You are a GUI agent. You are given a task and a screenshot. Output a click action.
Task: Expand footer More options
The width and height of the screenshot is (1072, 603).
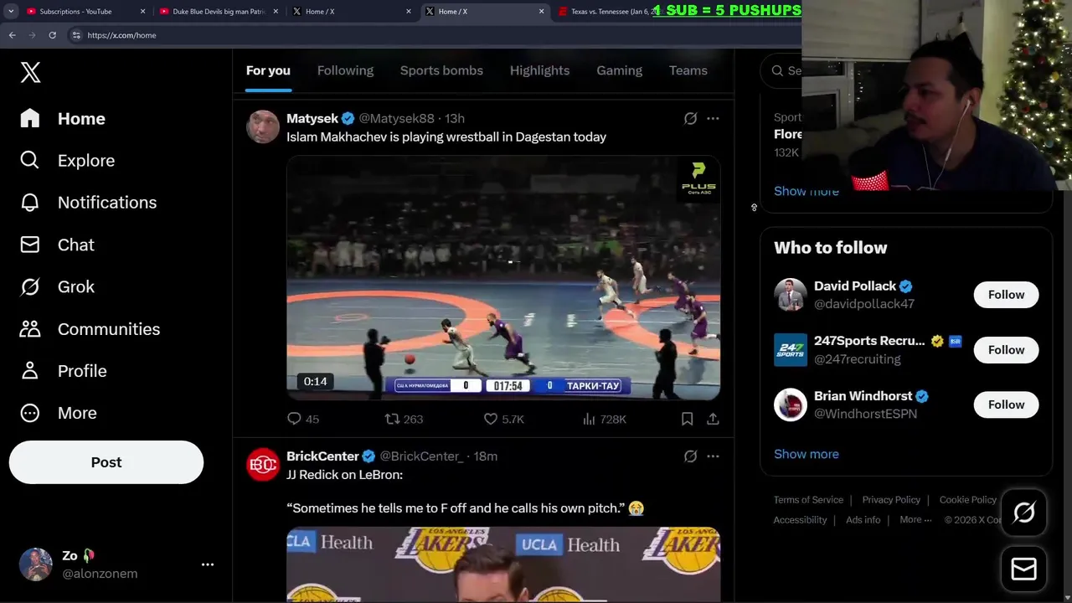pos(915,520)
